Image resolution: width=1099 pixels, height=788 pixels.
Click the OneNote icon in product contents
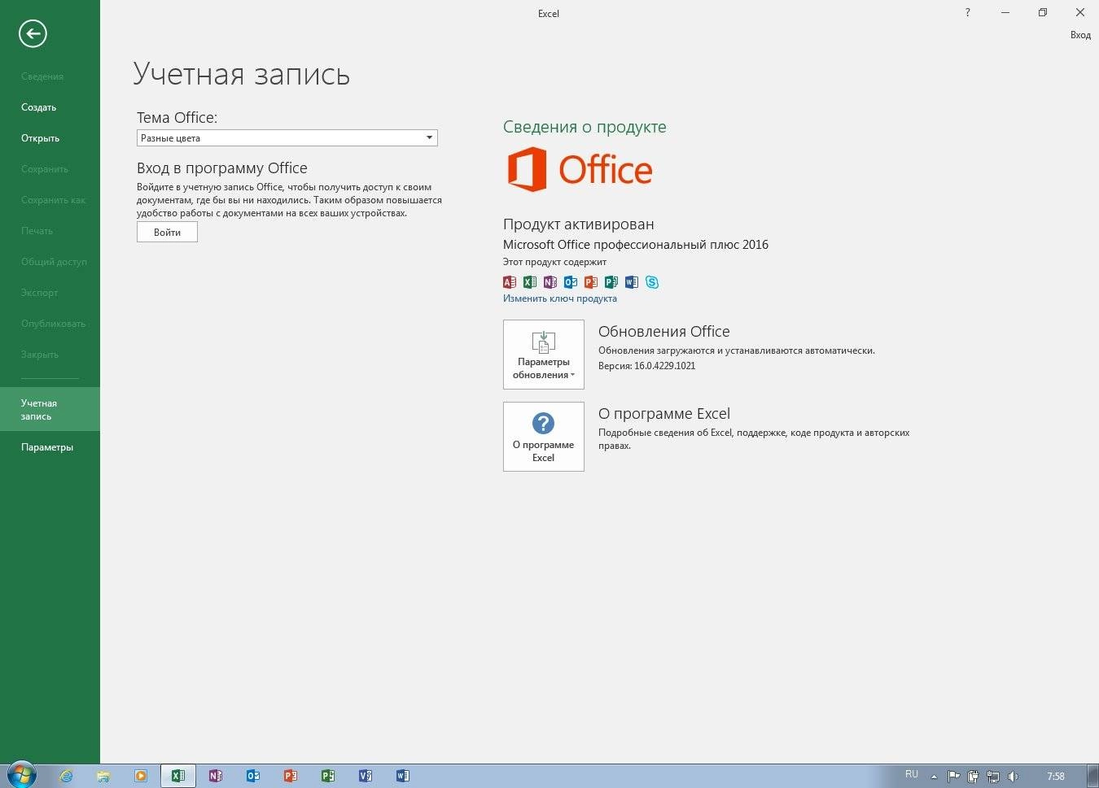550,282
